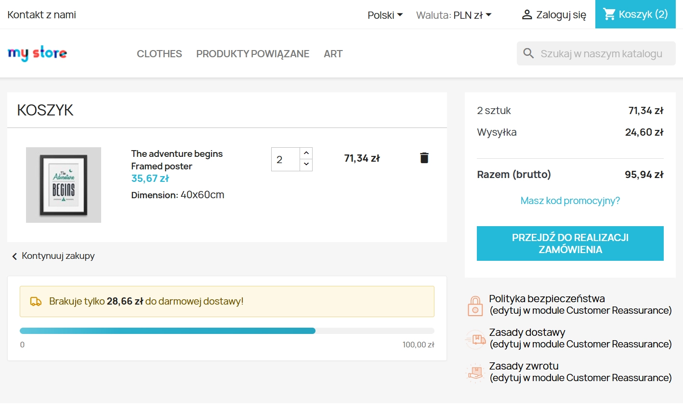The height and width of the screenshot is (409, 683).
Task: Select the ART category in the navigation
Action: tap(333, 53)
